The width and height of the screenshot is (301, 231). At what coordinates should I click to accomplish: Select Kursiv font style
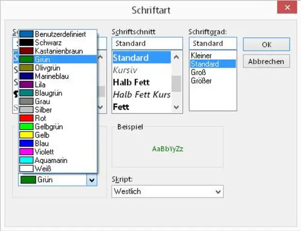tap(125, 70)
